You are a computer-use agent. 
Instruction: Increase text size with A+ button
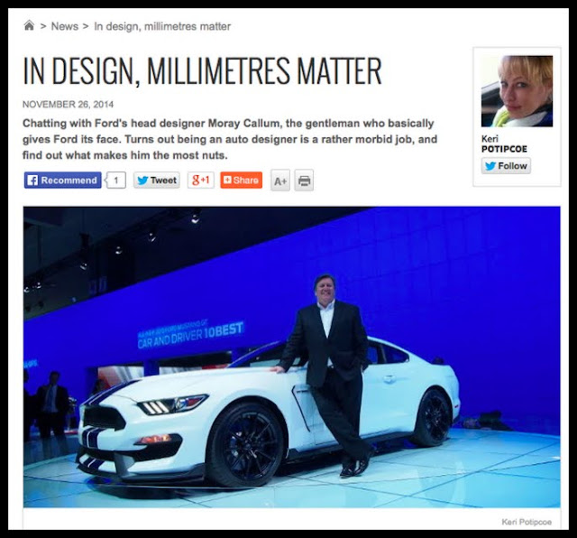(280, 181)
